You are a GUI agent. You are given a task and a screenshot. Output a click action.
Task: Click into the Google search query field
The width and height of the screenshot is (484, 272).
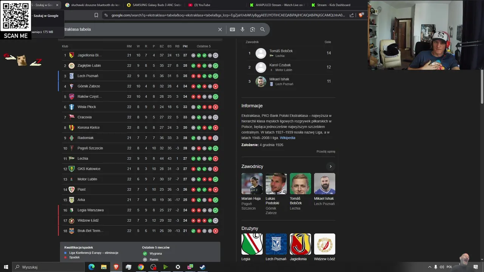pos(140,29)
